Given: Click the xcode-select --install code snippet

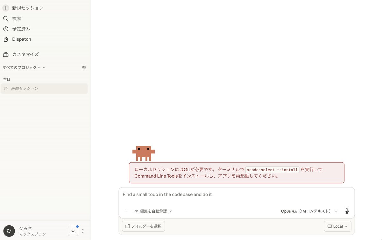Looking at the screenshot, I should click(272, 170).
